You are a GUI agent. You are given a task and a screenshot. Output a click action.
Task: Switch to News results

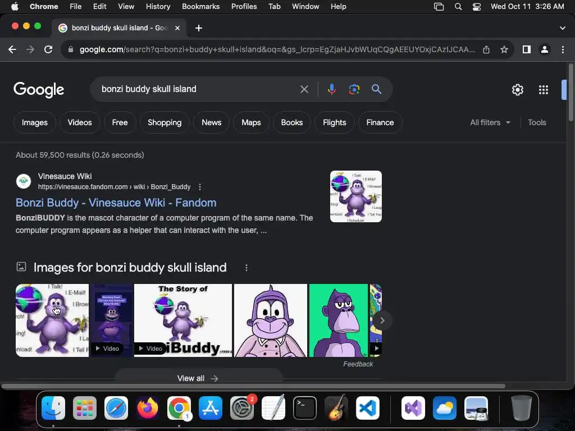(212, 122)
